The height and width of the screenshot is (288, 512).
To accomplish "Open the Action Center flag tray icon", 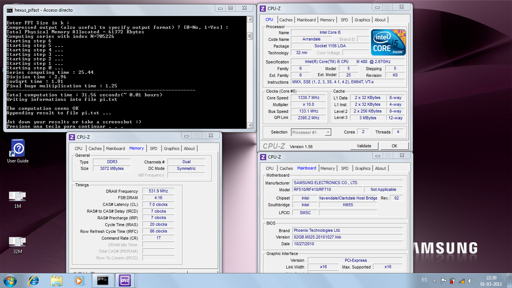I will pos(443,280).
